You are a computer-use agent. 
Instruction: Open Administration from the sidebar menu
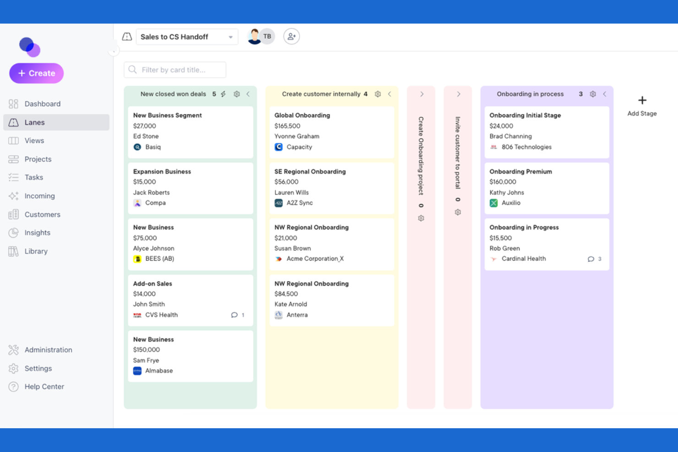48,350
